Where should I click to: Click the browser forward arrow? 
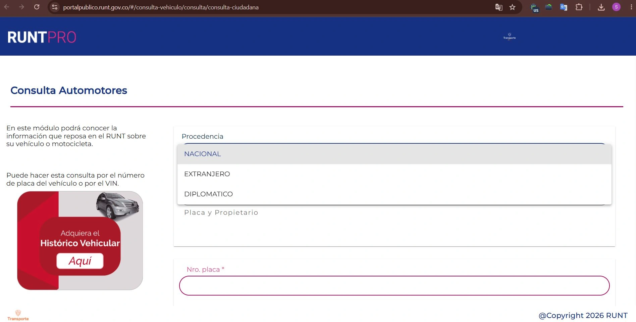pos(21,7)
